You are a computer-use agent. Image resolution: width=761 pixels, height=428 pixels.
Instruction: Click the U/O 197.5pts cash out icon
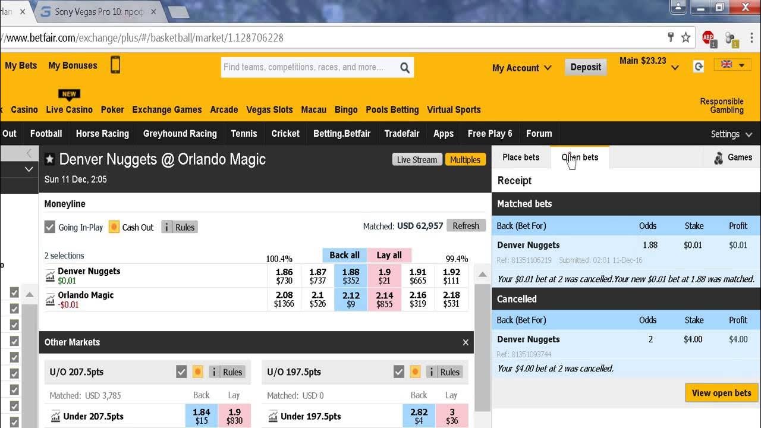[416, 372]
